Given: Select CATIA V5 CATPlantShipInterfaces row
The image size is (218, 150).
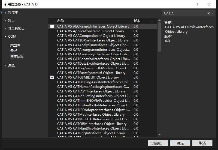Looking at the screenshot, I should click(103, 128).
